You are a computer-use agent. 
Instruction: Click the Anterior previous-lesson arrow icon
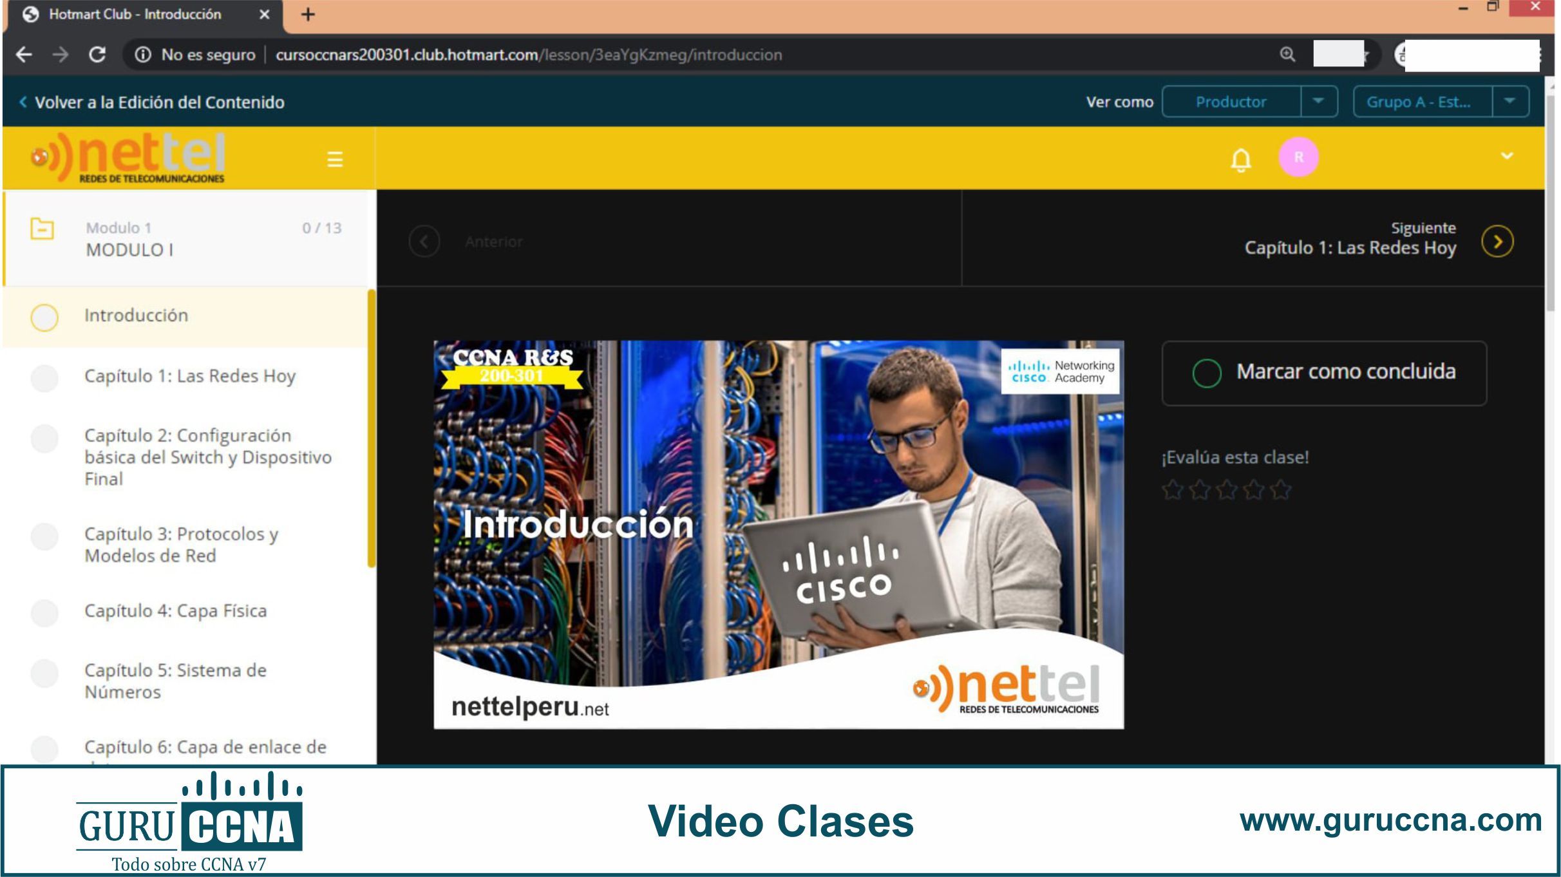424,241
